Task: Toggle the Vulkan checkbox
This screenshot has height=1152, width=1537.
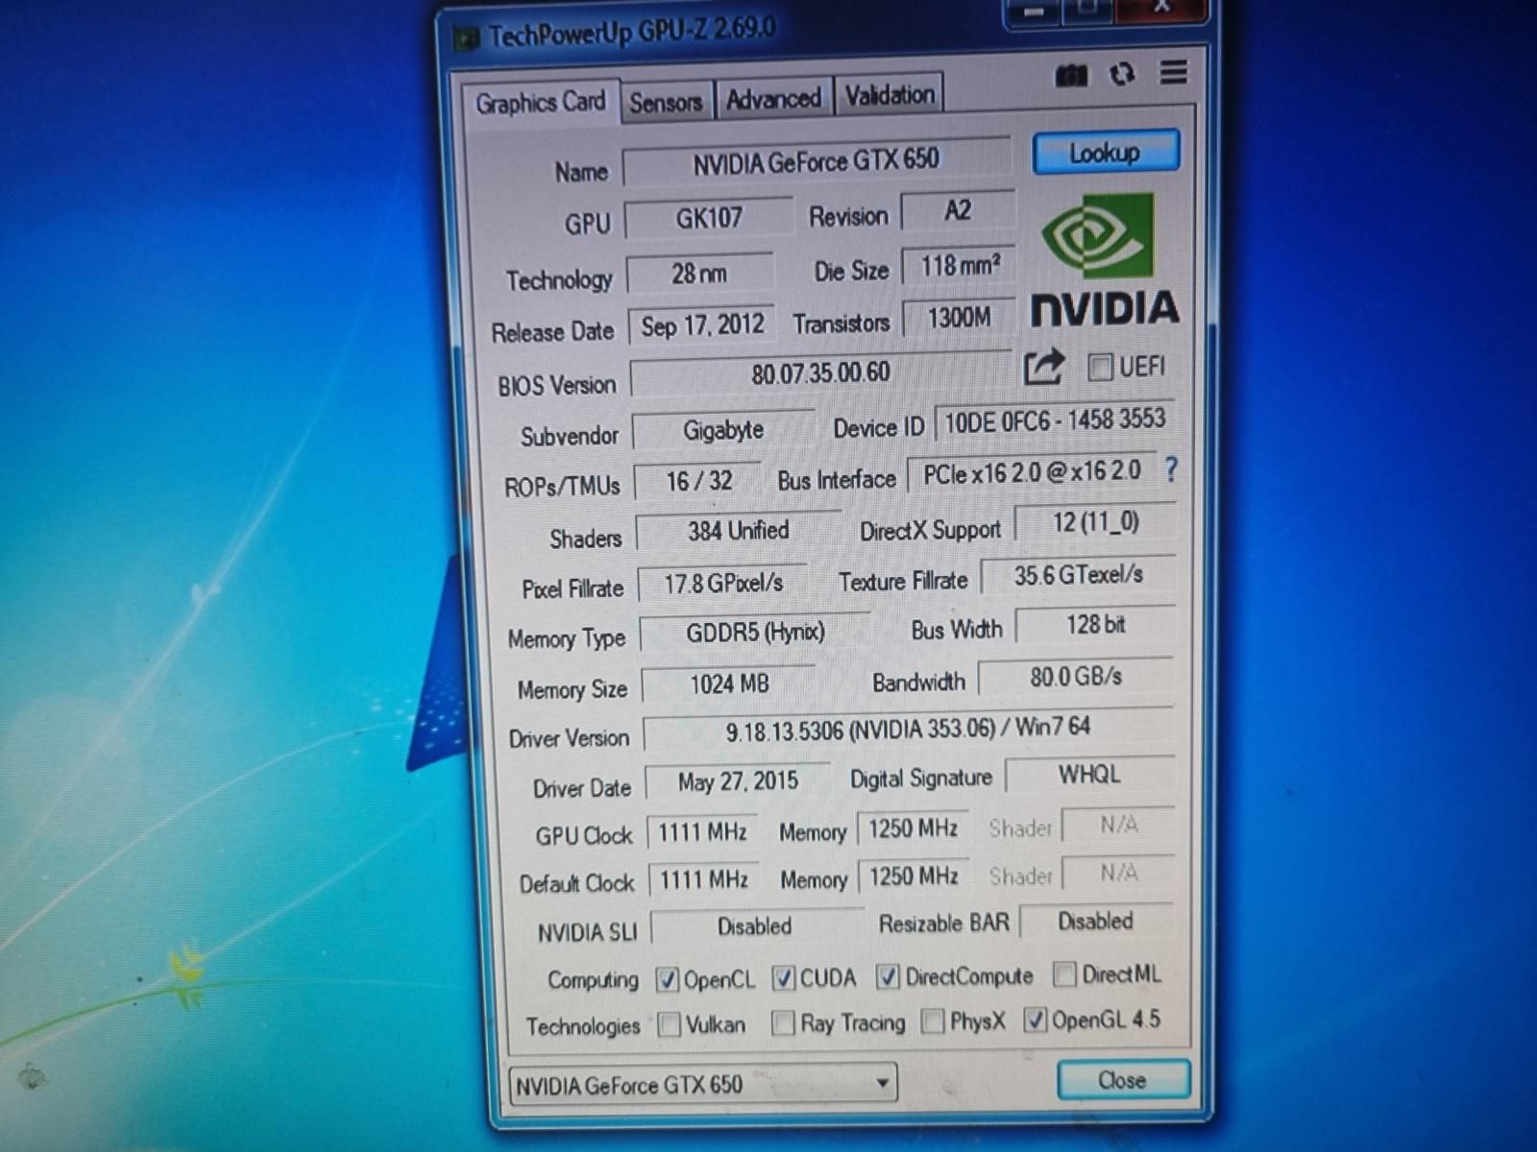Action: 670,1024
